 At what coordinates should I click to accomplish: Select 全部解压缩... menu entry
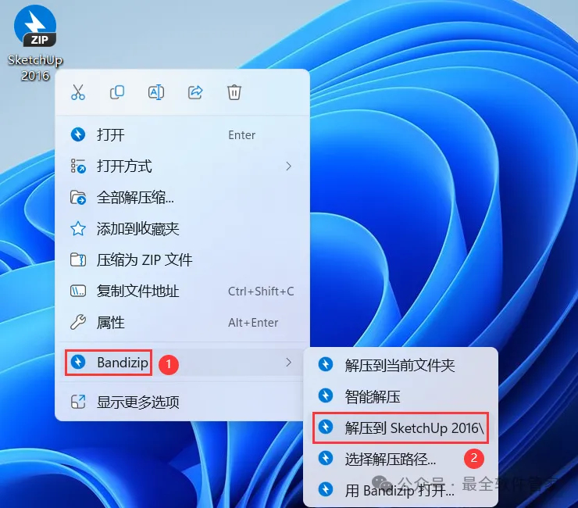pos(183,198)
